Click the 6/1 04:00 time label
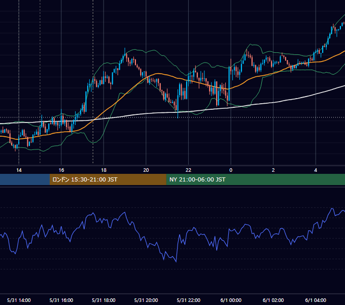The image size is (345, 305). (x=316, y=300)
